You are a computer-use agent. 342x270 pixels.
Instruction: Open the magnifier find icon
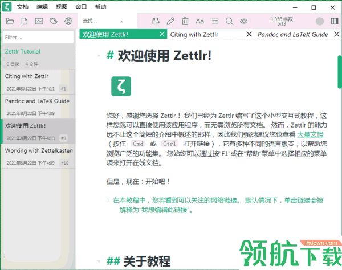(229, 21)
